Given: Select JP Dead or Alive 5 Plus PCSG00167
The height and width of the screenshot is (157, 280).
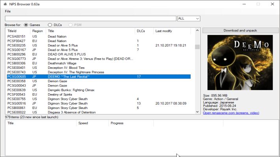Looking at the screenshot, I should [x=99, y=50].
